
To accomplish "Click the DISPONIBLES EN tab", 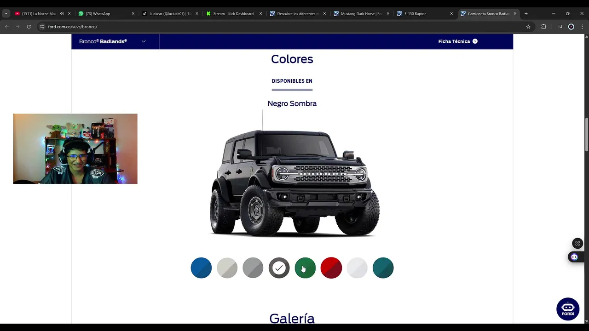I will pyautogui.click(x=292, y=81).
